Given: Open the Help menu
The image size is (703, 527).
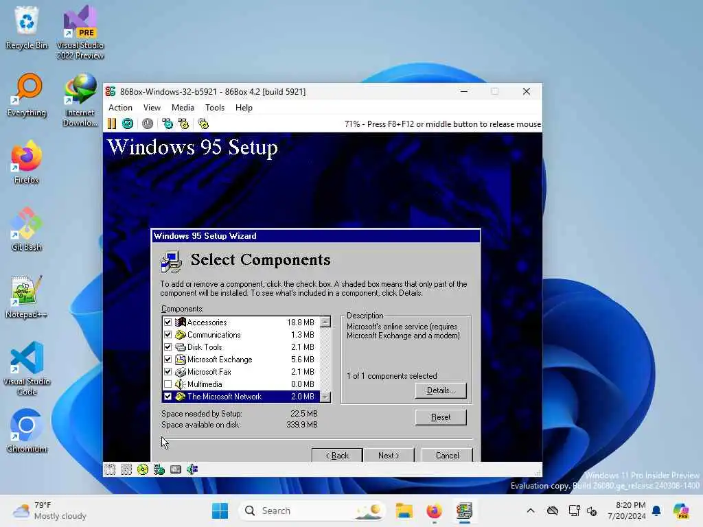Looking at the screenshot, I should (x=244, y=108).
